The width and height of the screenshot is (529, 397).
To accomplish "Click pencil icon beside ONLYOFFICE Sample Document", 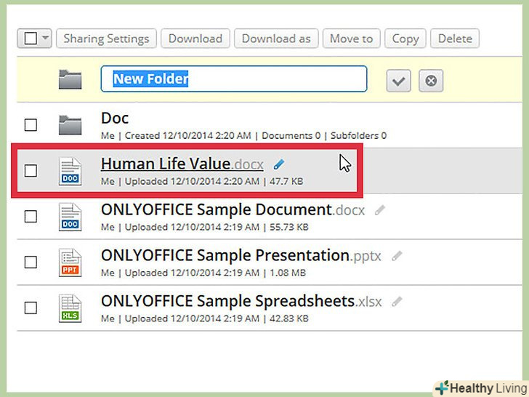I will (379, 210).
